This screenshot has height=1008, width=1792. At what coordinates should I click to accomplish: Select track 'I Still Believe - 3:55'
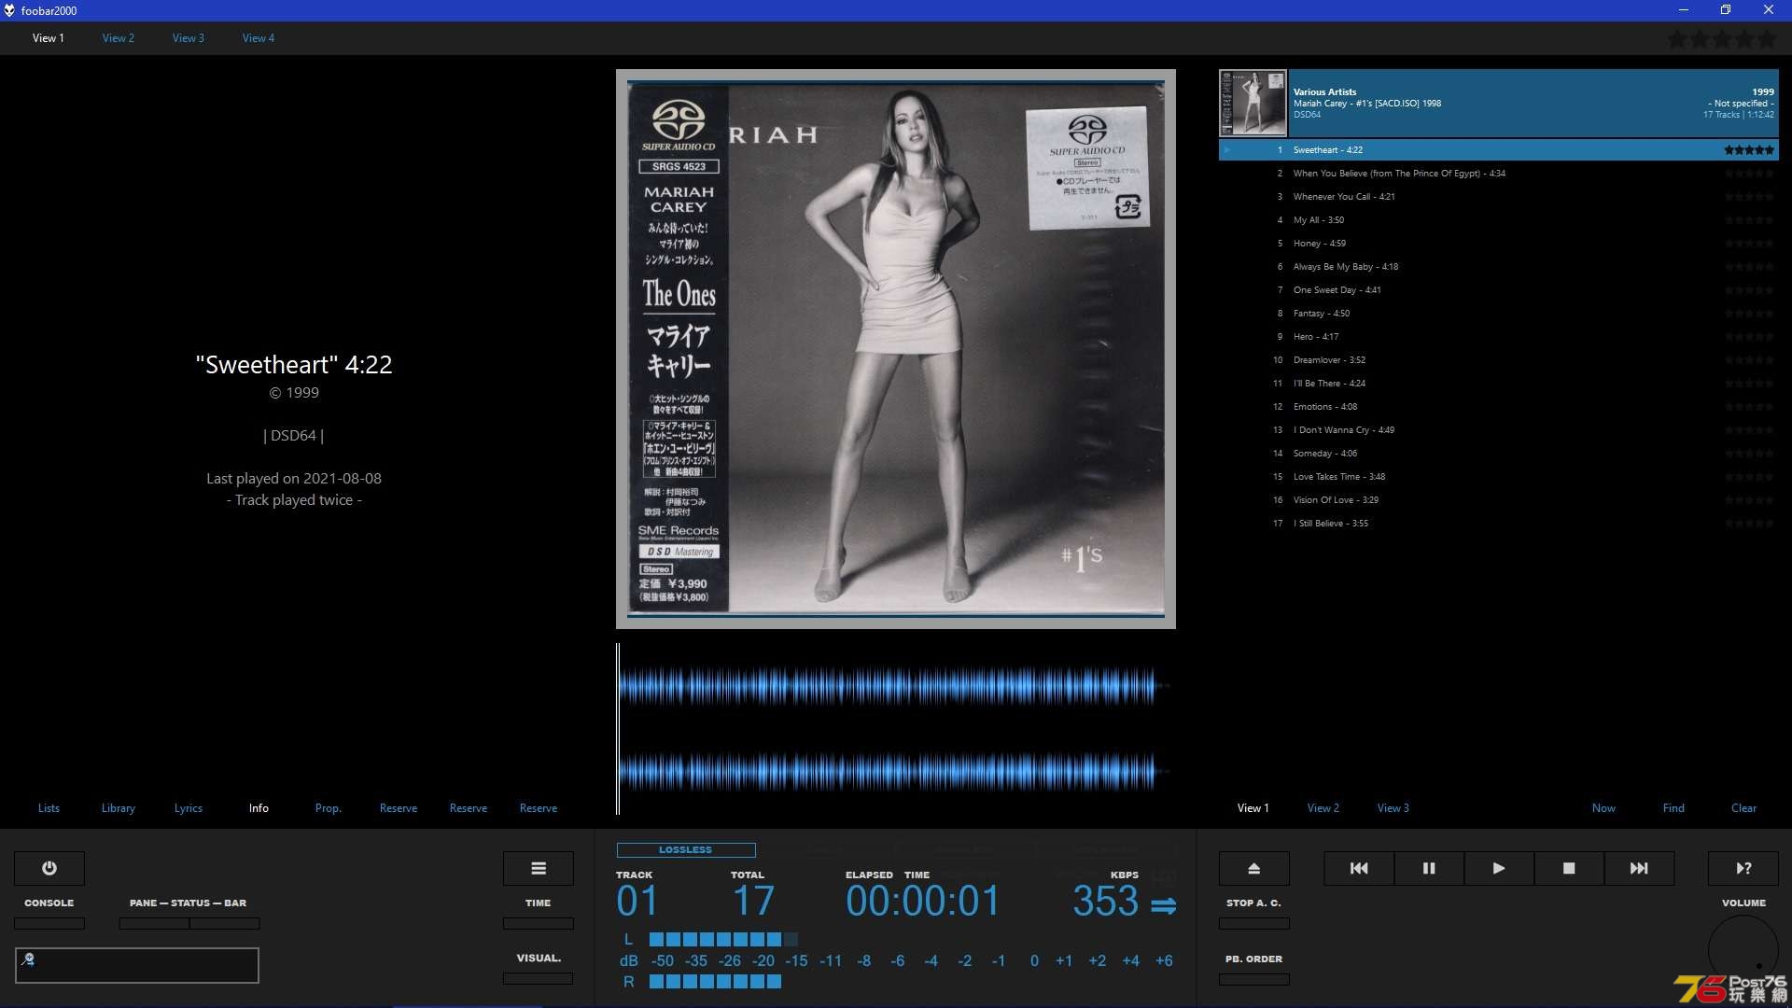point(1498,524)
